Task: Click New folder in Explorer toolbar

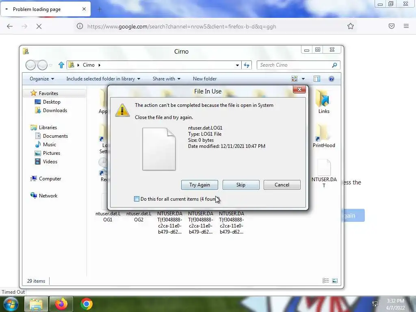Action: [x=205, y=79]
